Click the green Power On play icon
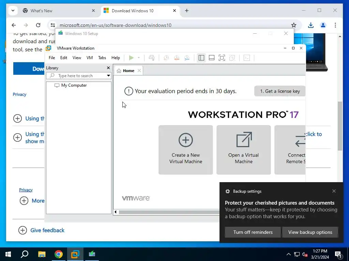349x261 pixels. coord(131,58)
